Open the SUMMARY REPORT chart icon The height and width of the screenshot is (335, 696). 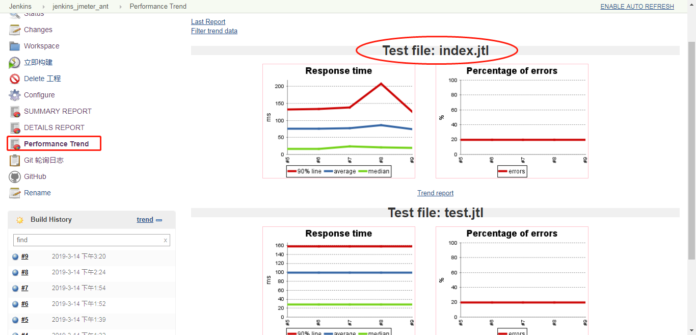click(x=14, y=111)
